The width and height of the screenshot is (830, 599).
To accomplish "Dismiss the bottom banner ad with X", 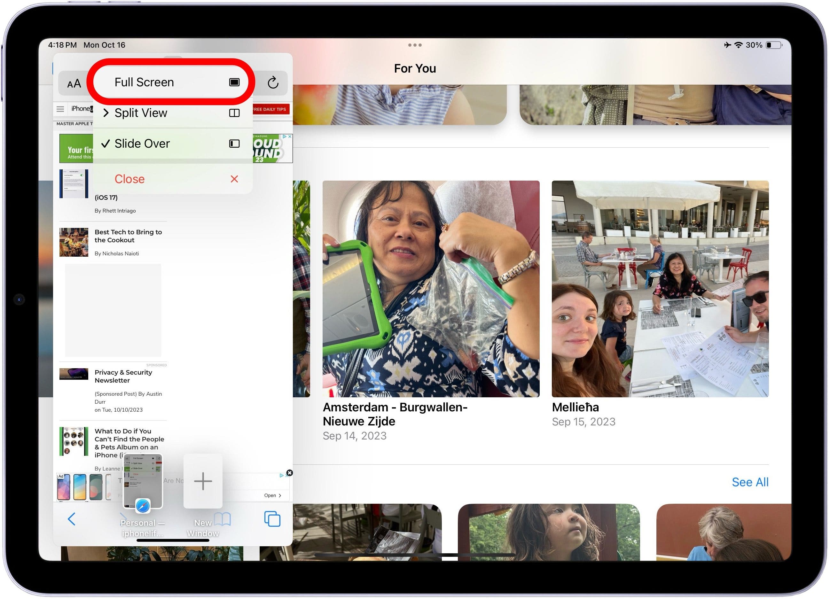I will click(290, 473).
